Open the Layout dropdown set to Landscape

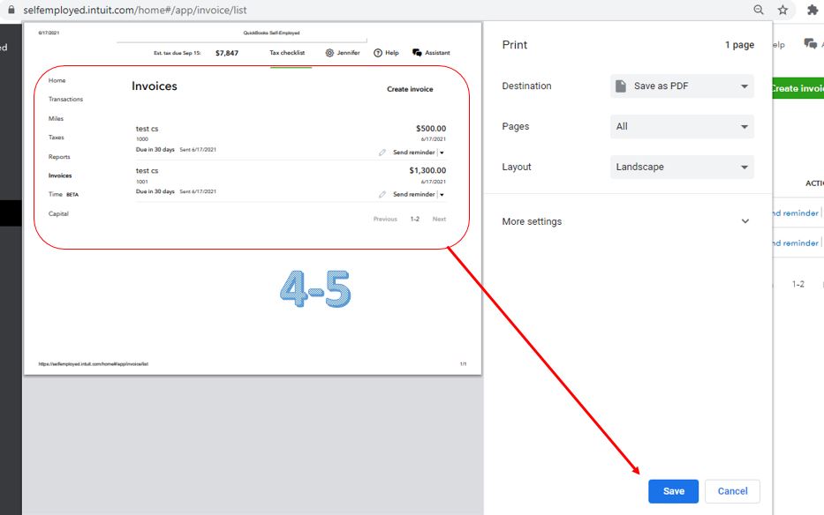click(682, 167)
